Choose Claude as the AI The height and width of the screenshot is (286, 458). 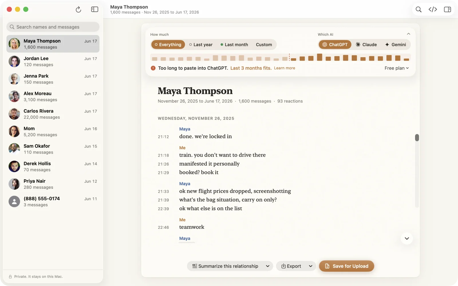click(366, 45)
